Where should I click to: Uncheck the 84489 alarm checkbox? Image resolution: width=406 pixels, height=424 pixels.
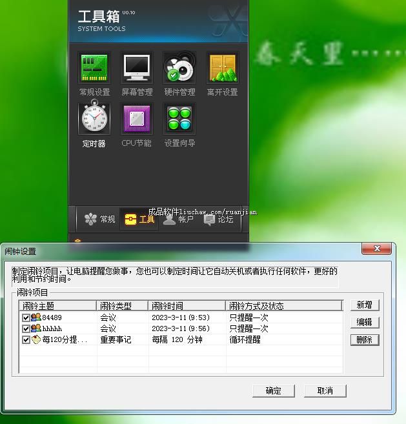point(26,318)
